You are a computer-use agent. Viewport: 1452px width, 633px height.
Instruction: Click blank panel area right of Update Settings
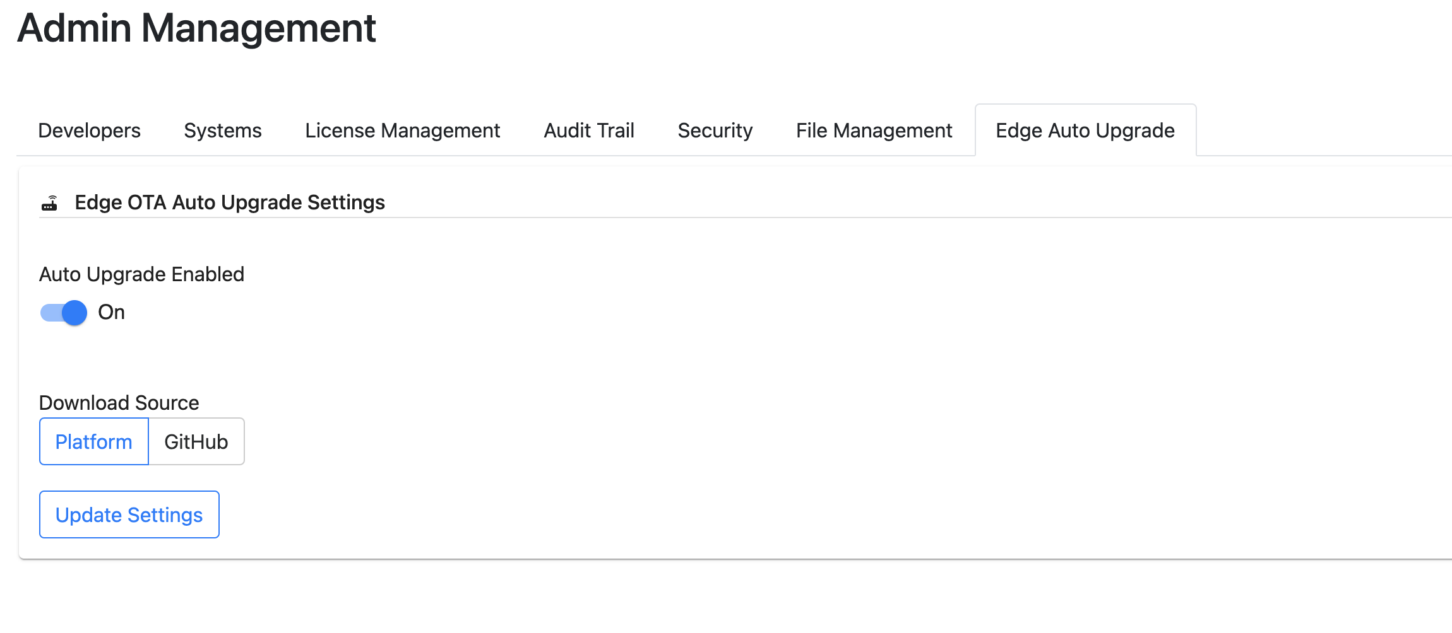coord(758,514)
